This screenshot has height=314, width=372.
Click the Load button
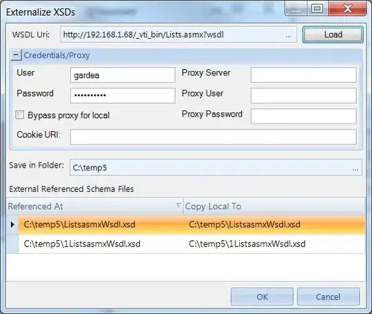click(333, 35)
